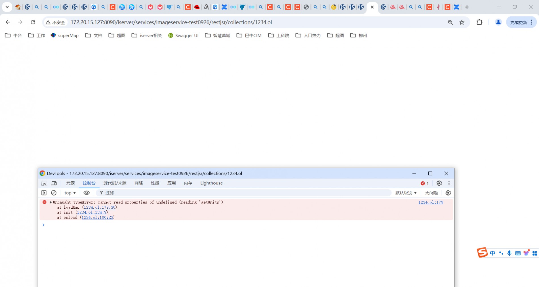The width and height of the screenshot is (539, 287).
Task: Open a new browser tab with plus
Action: point(467,7)
